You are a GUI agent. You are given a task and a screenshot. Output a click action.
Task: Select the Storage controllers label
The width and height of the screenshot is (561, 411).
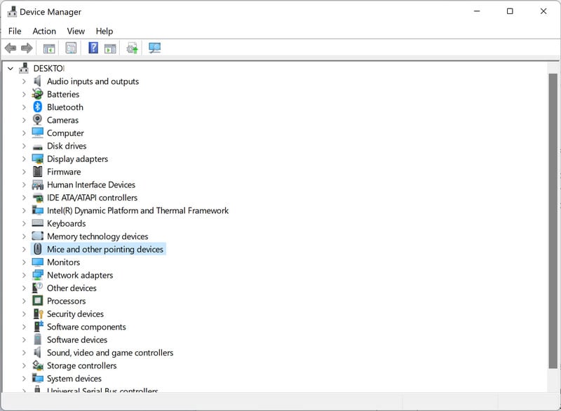81,365
